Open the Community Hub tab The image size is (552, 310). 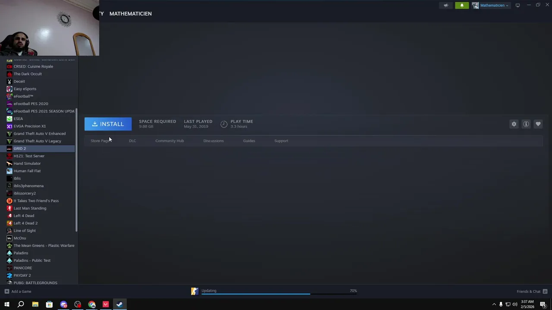coord(169,141)
